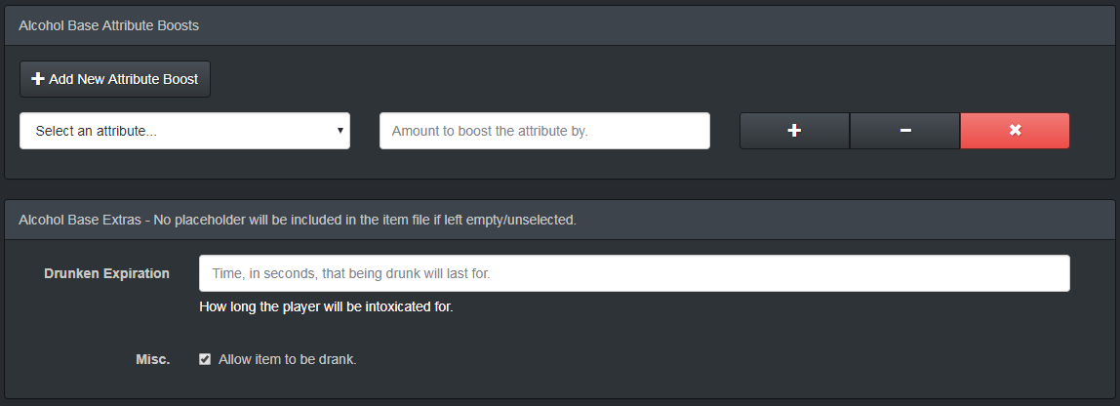Click the Misc. label
1120x406 pixels.
click(152, 359)
